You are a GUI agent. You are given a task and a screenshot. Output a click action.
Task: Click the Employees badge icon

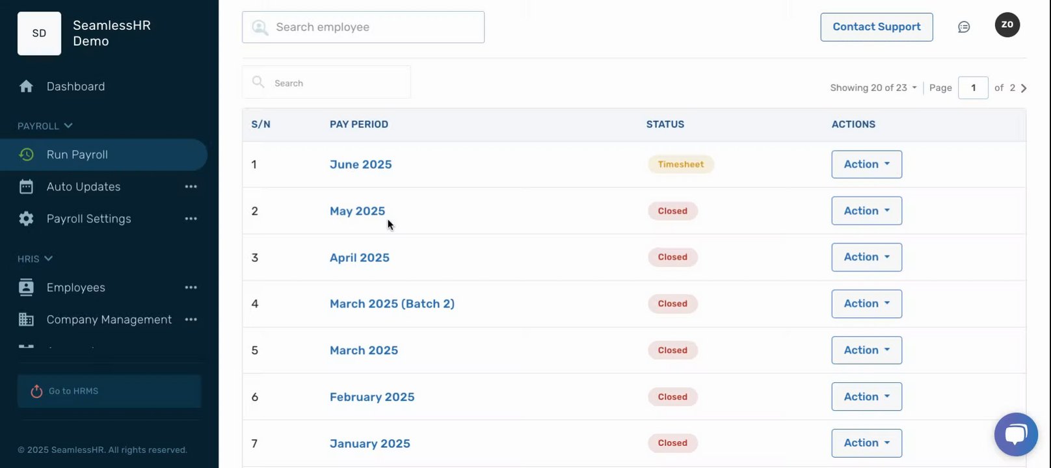(26, 287)
